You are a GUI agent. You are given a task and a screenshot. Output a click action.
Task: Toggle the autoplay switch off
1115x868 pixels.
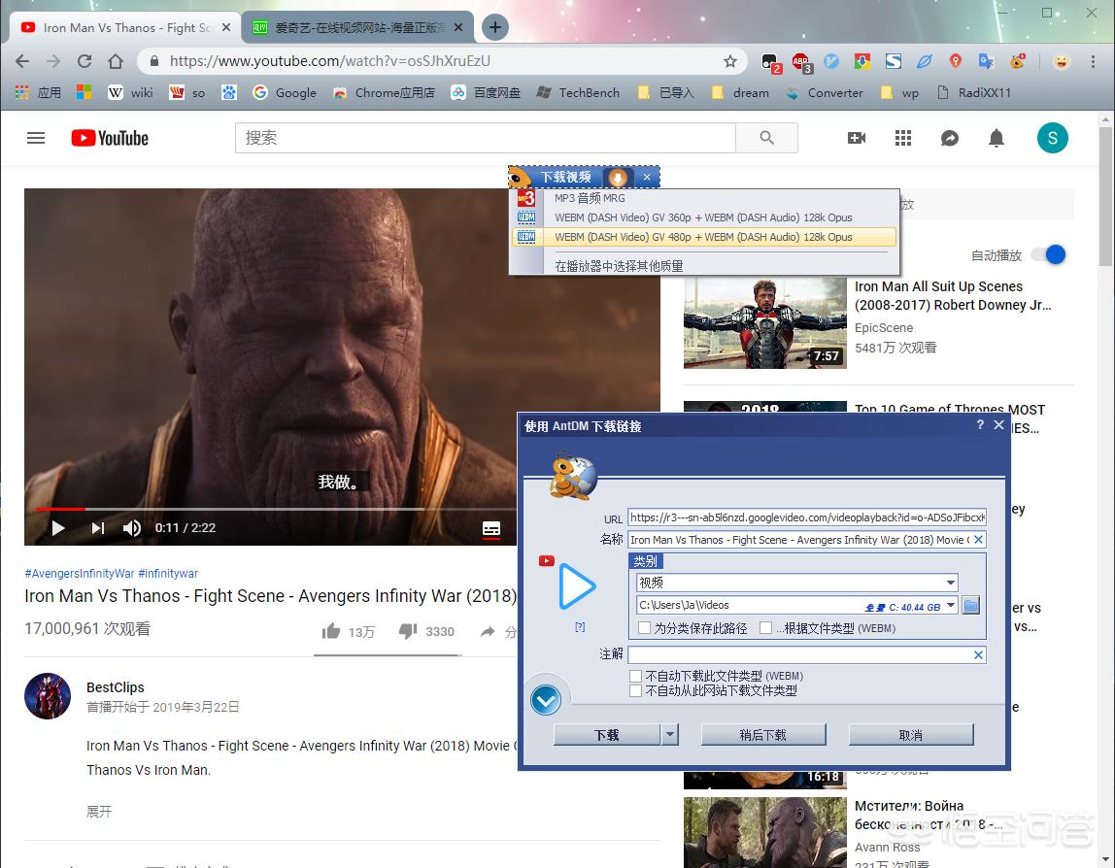(1049, 254)
